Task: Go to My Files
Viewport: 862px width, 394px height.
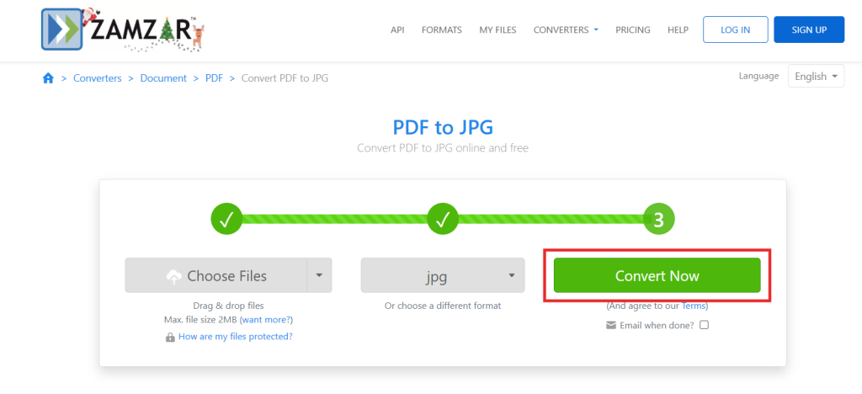Action: click(498, 29)
